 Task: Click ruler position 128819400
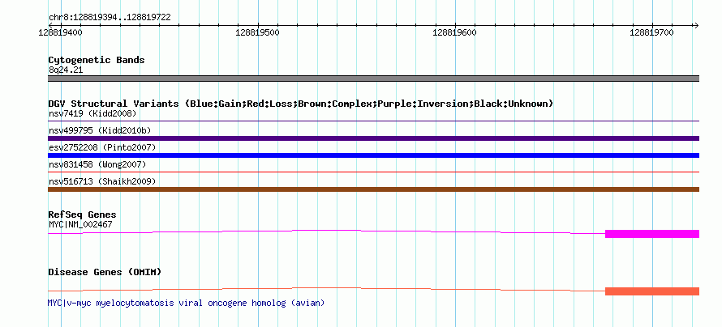point(60,32)
